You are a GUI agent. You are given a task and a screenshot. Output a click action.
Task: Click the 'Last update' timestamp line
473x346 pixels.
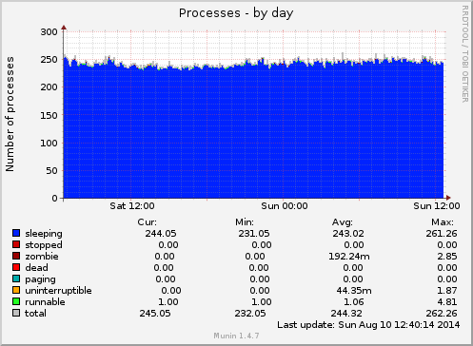[x=368, y=325]
